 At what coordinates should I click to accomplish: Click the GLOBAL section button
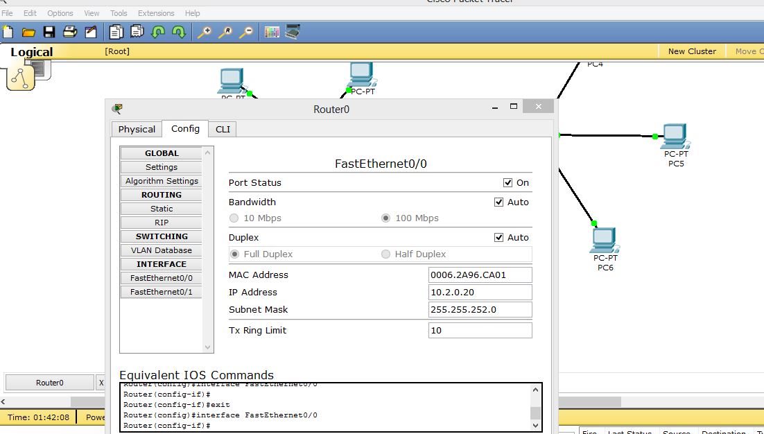pyautogui.click(x=162, y=153)
